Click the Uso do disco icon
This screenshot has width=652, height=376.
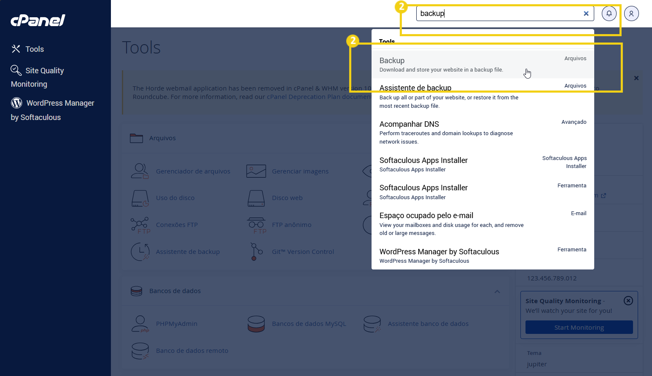click(x=140, y=198)
